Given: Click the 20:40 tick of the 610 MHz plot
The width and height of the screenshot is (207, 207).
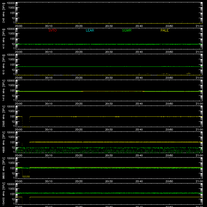Looking at the screenshot, I should pos(139,78).
